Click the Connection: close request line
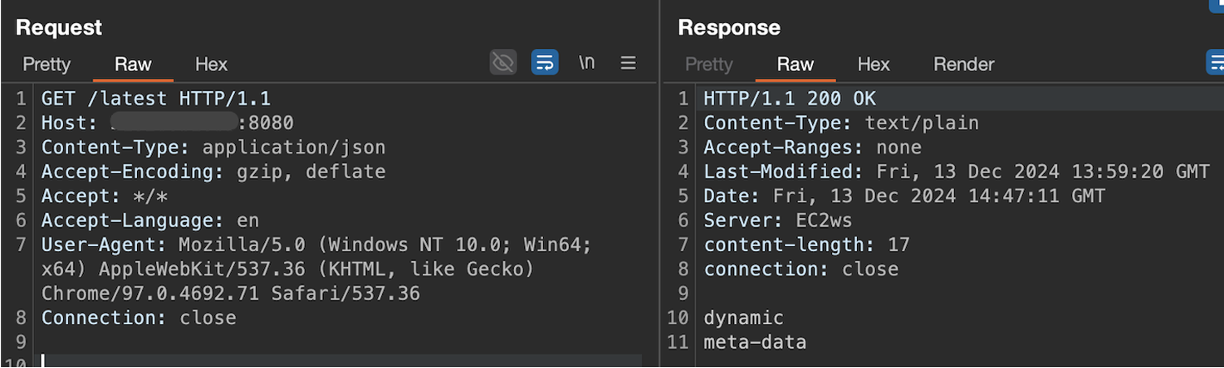 (x=139, y=318)
